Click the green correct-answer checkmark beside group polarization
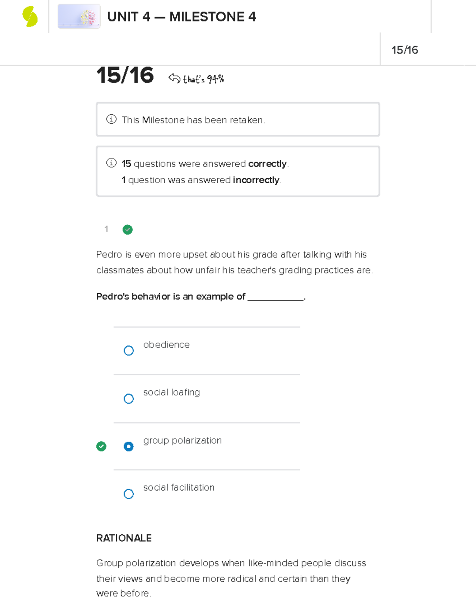 point(101,447)
